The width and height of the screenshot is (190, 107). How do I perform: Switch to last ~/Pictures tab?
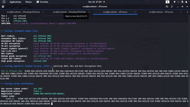tap(161, 12)
